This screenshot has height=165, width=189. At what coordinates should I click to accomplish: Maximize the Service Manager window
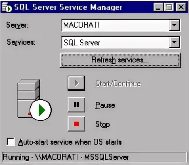169,7
